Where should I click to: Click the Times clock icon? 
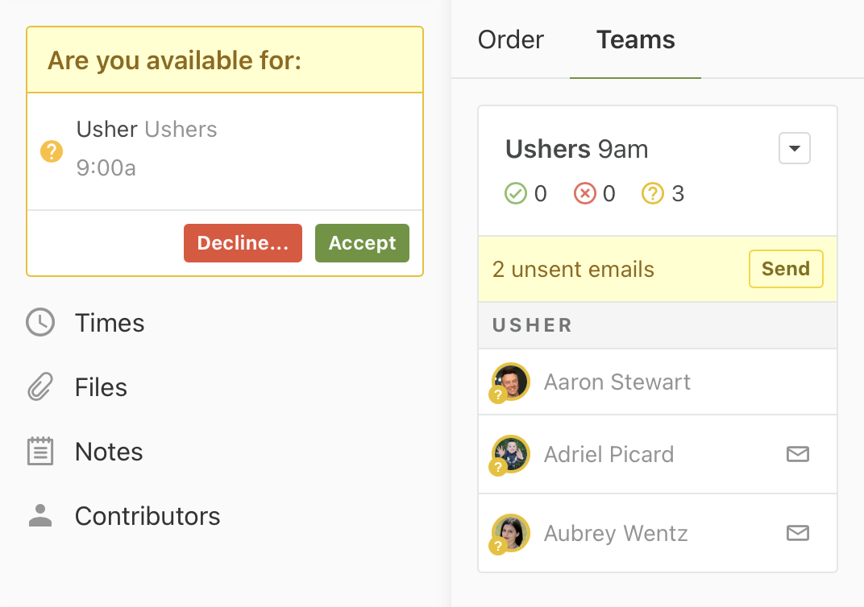pos(40,323)
